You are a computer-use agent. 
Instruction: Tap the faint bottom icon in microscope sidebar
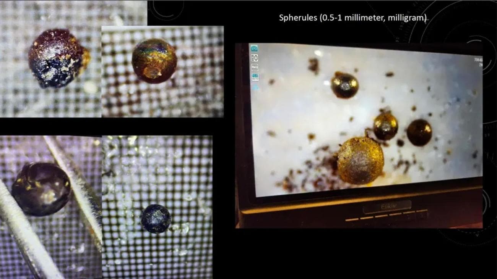click(x=254, y=87)
